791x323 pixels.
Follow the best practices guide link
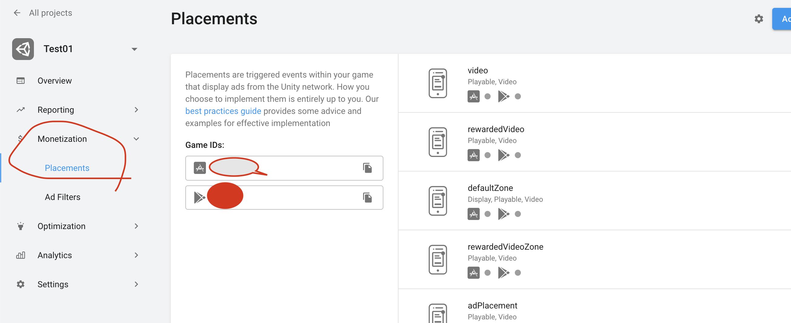click(x=223, y=111)
